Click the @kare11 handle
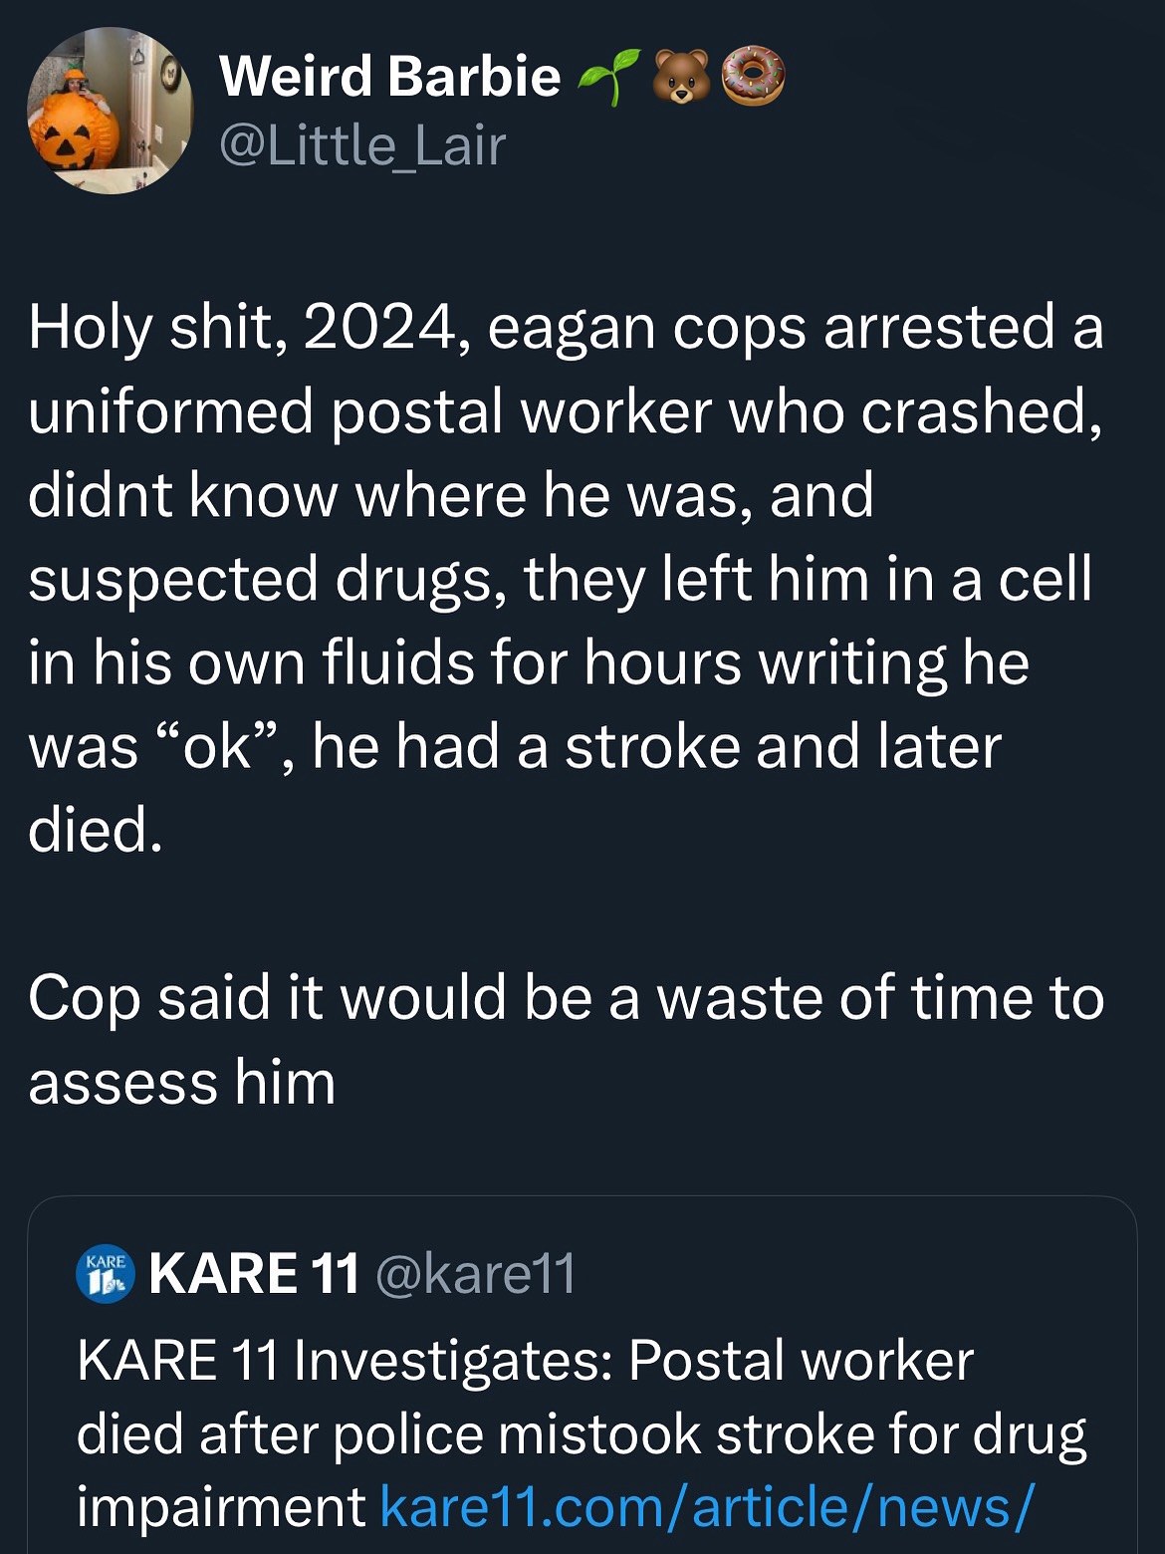1165x1554 pixels. point(475,1273)
